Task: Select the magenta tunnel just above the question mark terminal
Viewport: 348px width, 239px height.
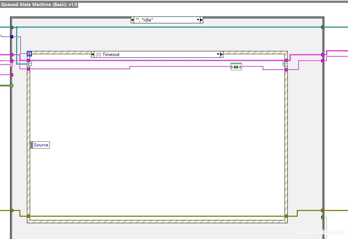Action: (x=12, y=61)
